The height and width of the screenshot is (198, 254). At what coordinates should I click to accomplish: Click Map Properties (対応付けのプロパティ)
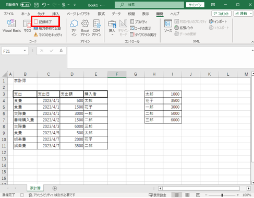click(190, 21)
